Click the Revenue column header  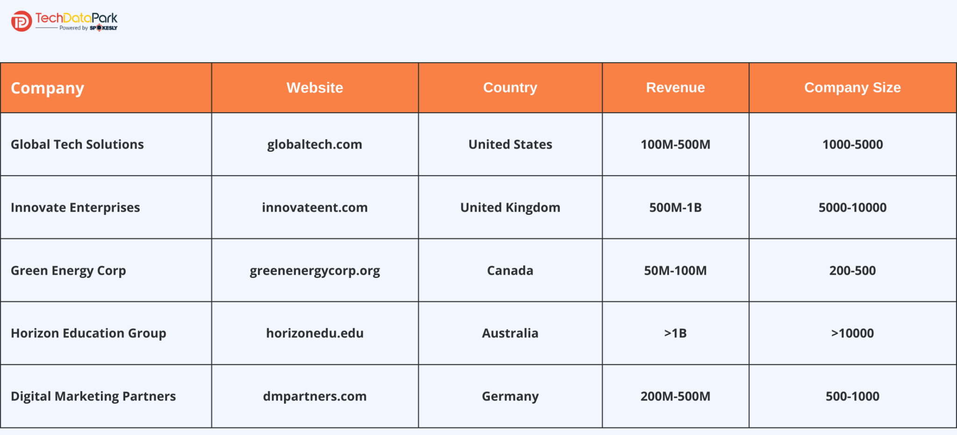(x=675, y=87)
